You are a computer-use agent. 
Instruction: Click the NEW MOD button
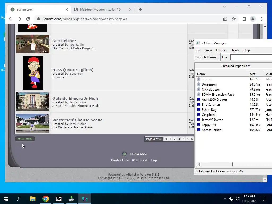tap(25, 139)
